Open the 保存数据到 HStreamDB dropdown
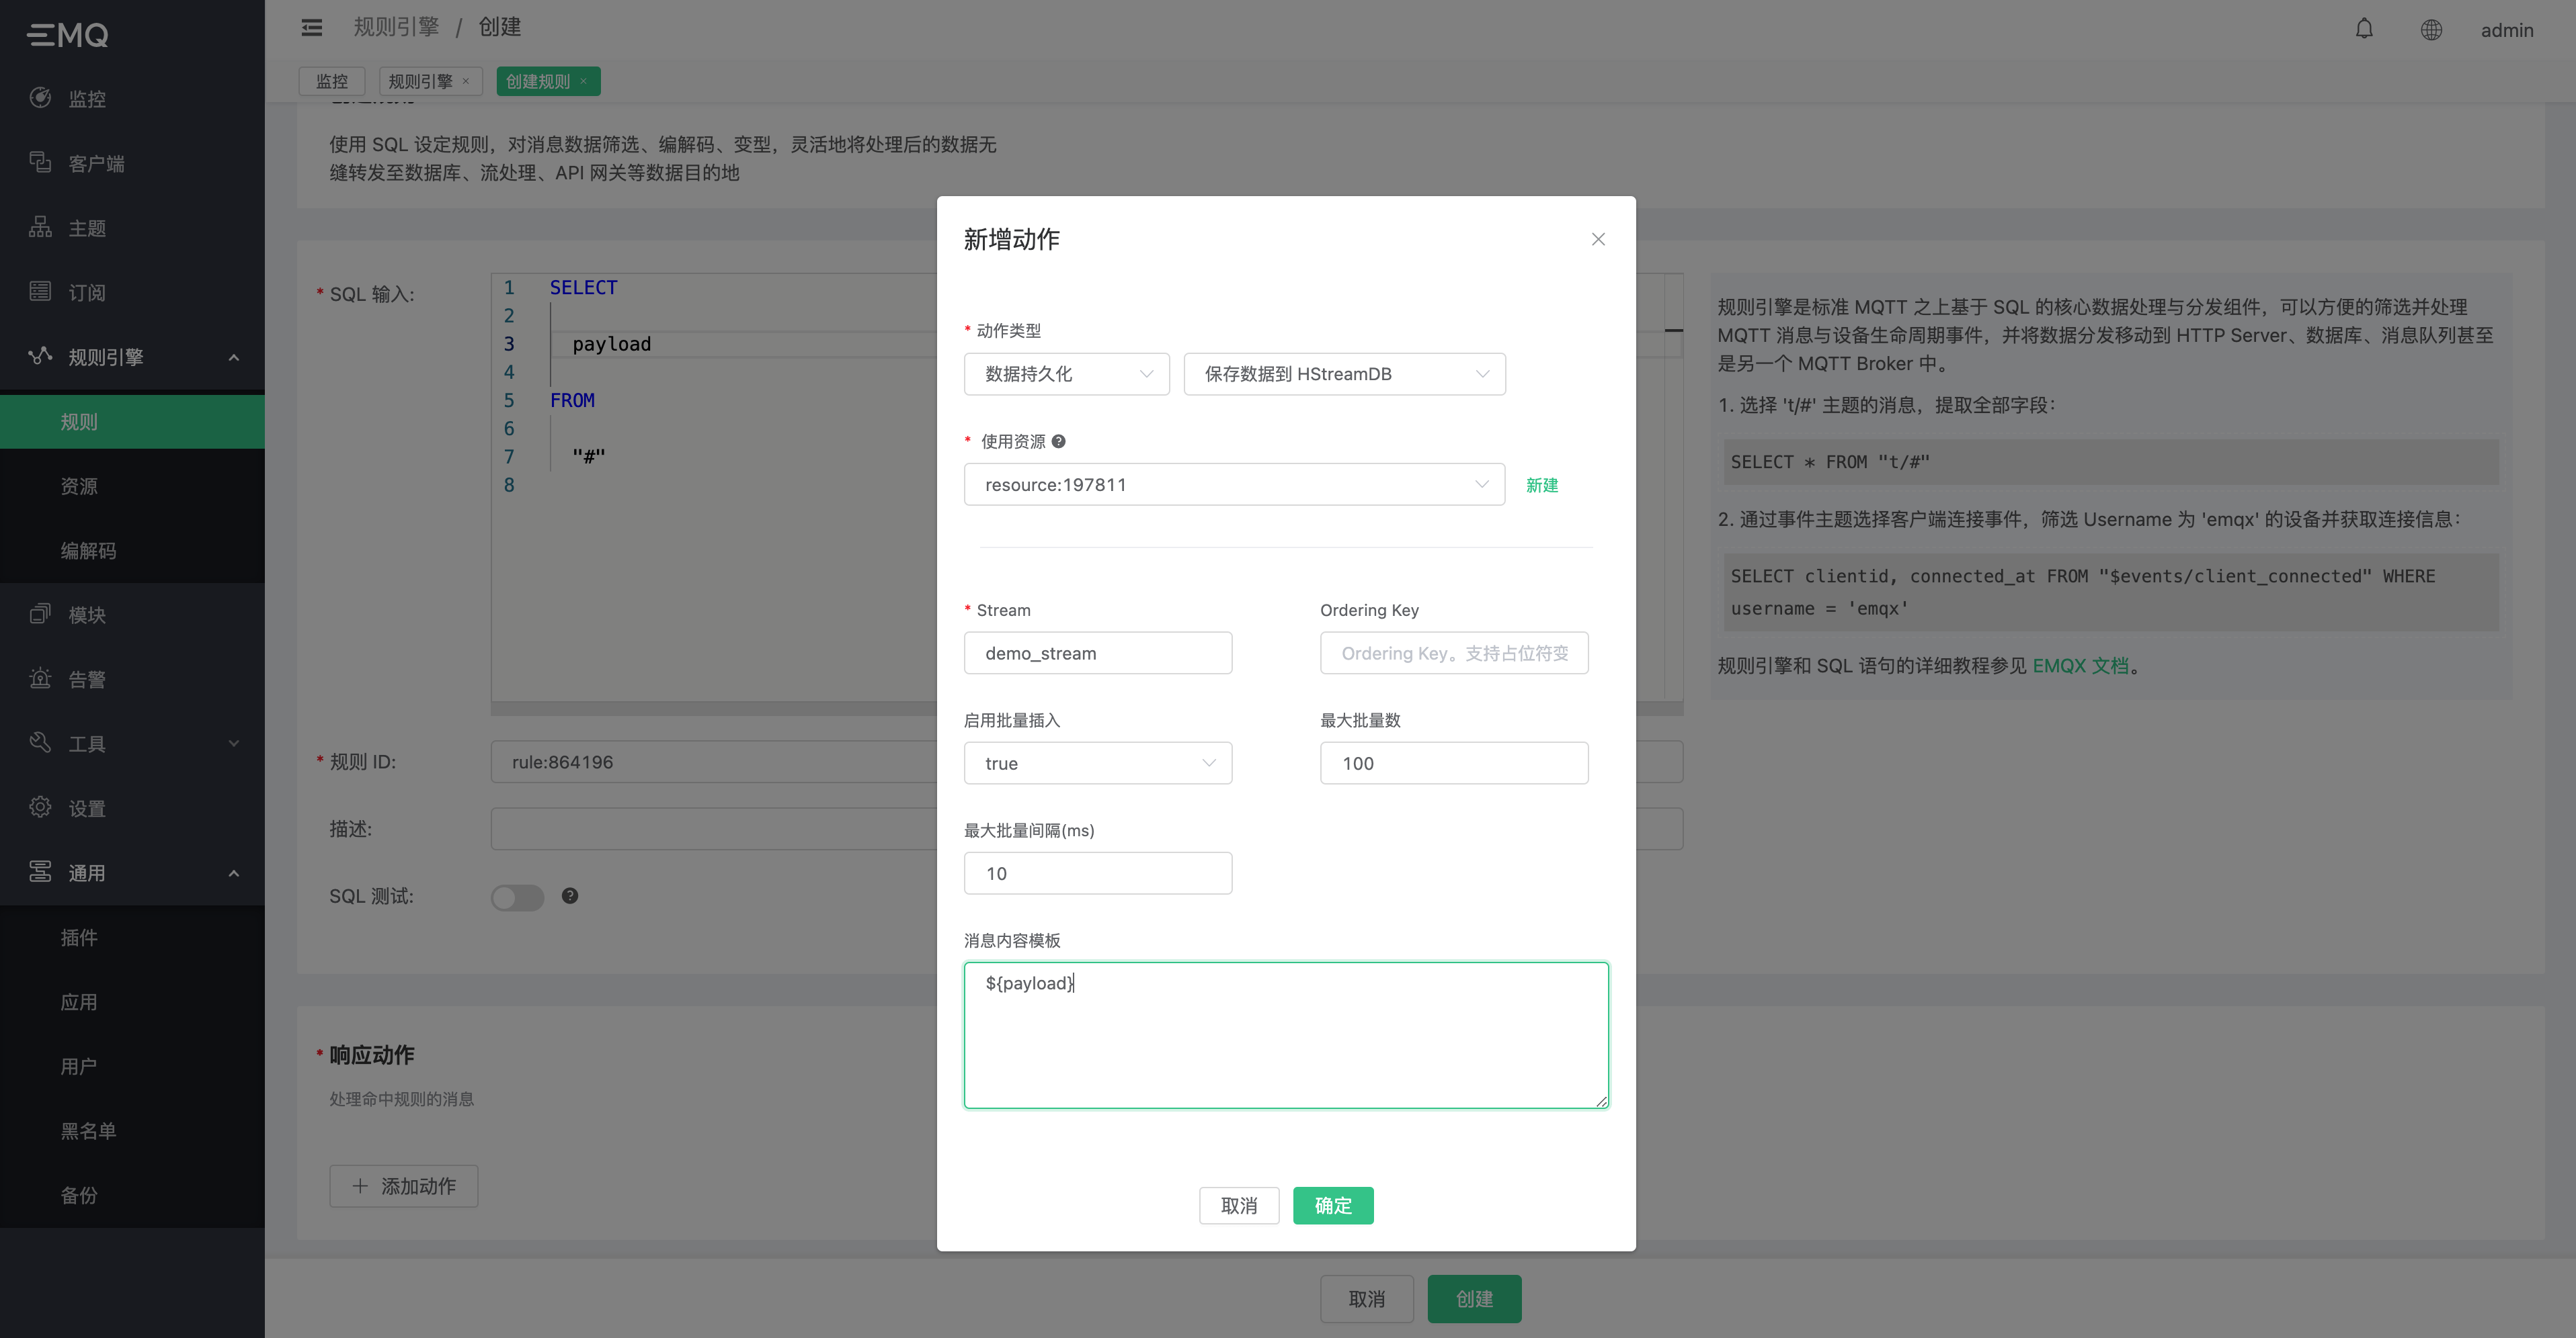The image size is (2576, 1338). pos(1344,373)
